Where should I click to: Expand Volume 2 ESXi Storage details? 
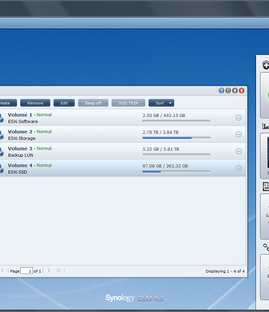(x=238, y=134)
